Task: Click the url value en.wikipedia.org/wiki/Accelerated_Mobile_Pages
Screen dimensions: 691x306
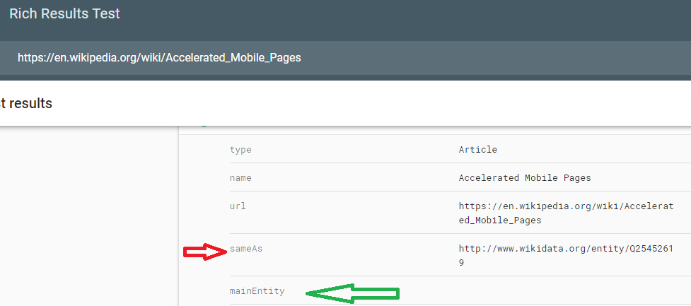Action: click(566, 213)
